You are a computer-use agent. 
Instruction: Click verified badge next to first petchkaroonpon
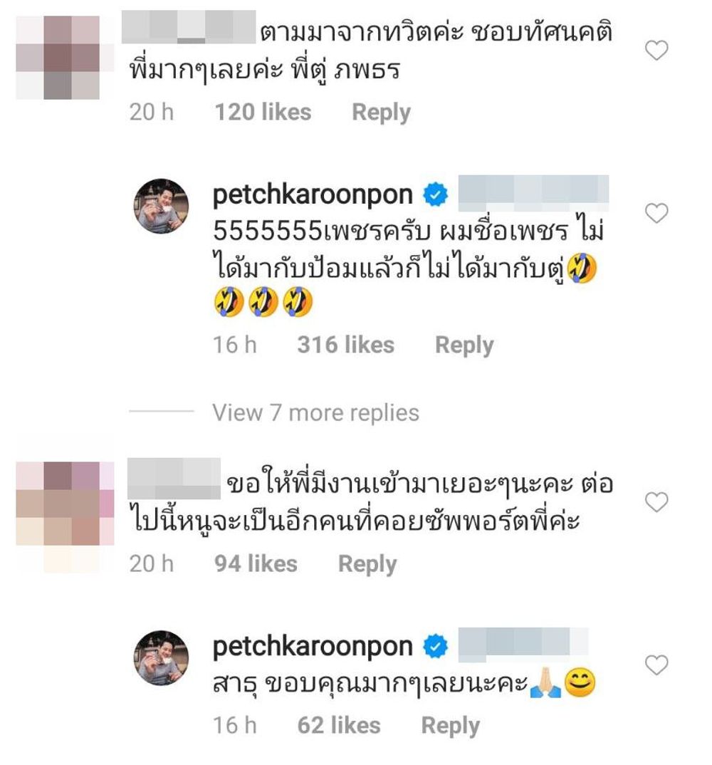point(436,194)
